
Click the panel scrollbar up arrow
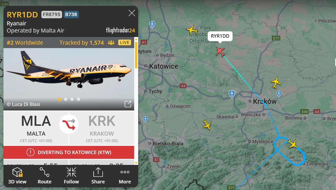136,39
